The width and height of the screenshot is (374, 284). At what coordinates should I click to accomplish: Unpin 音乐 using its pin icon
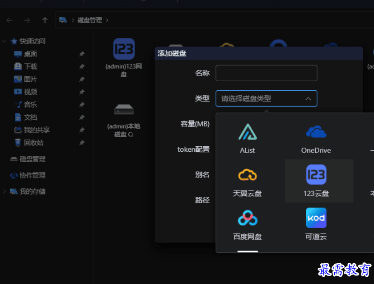(x=82, y=105)
